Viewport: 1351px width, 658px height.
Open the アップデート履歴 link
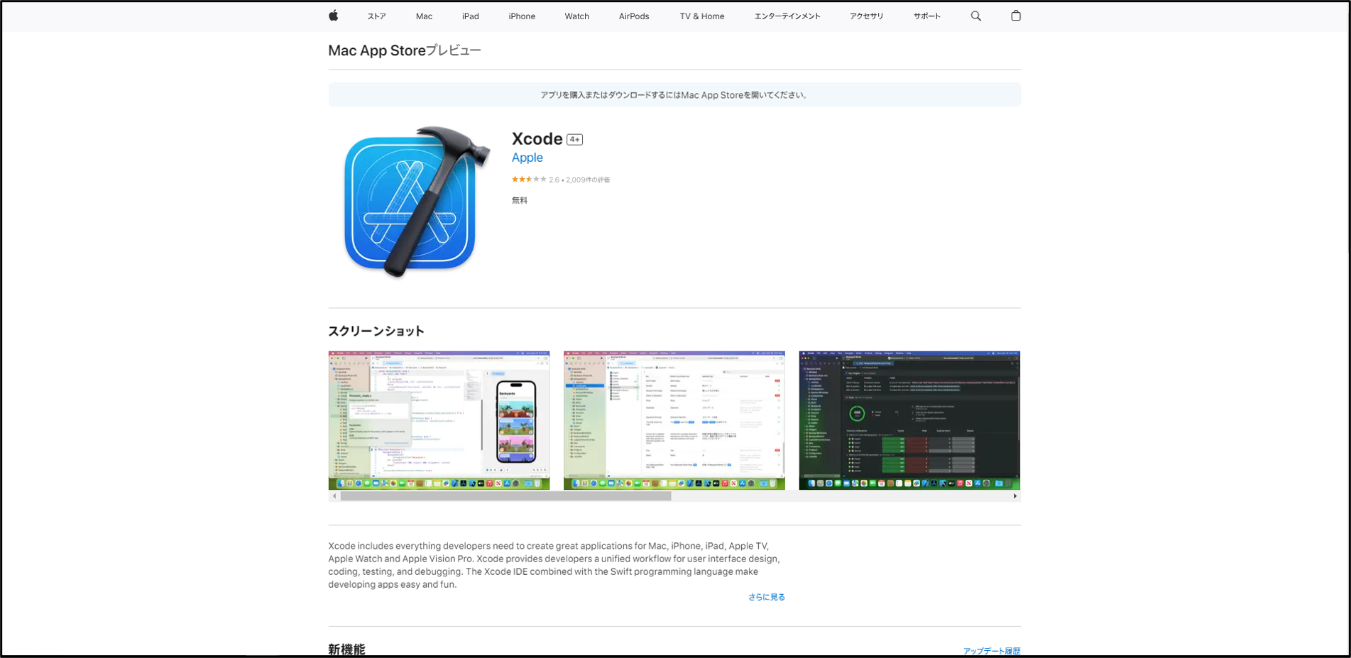click(x=991, y=651)
